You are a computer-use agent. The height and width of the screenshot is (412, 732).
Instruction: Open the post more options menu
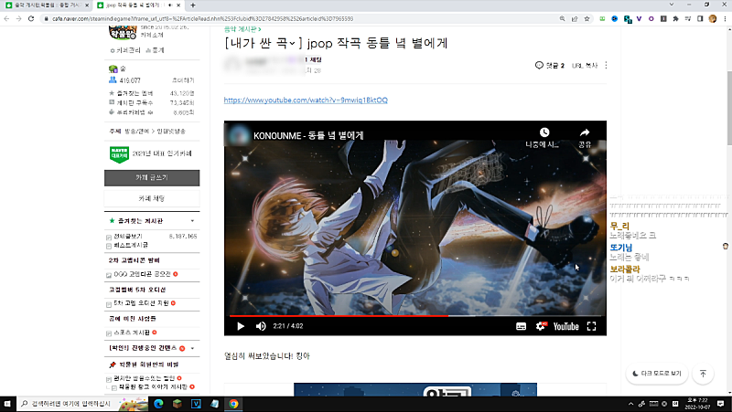click(606, 65)
